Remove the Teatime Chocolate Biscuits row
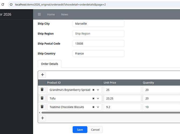The width and height of the screenshot is (180, 134). pos(42,107)
